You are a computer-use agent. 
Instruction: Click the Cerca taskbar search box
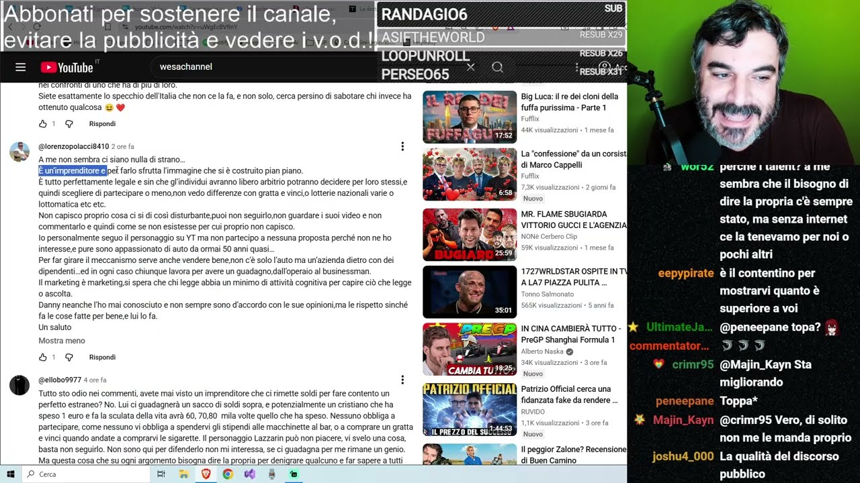(x=86, y=474)
